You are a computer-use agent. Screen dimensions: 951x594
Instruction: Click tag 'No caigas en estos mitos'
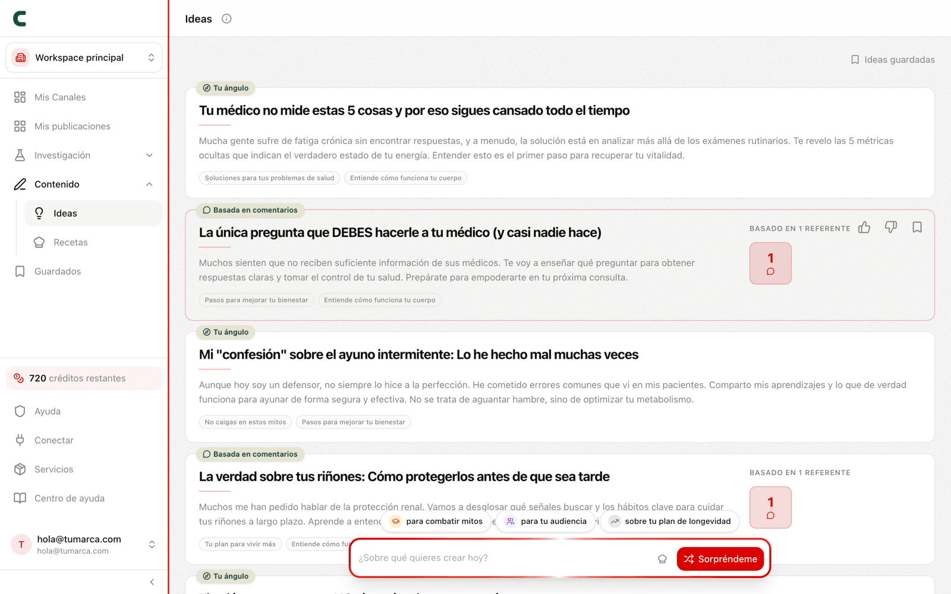point(245,422)
